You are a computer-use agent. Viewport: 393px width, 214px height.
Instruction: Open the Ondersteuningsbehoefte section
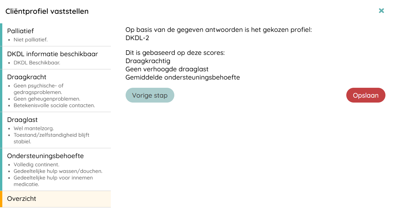click(45, 156)
